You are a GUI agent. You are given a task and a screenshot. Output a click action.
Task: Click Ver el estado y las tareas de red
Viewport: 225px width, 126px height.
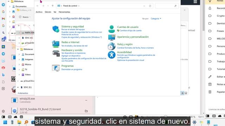pyautogui.click(x=74, y=46)
